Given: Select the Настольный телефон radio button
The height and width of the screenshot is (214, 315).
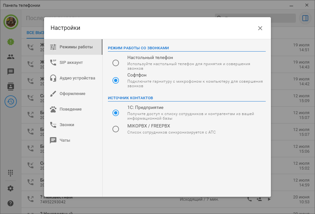Looking at the screenshot, I should (116, 63).
